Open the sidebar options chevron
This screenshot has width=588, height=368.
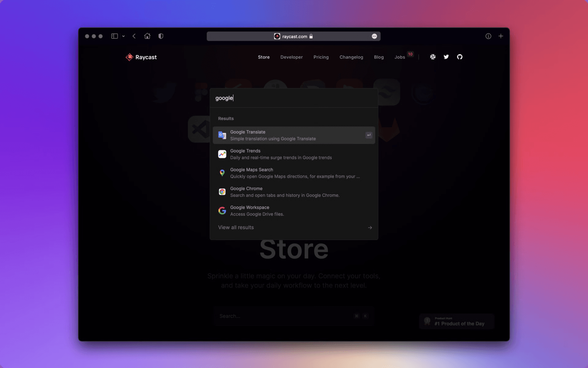(x=123, y=36)
